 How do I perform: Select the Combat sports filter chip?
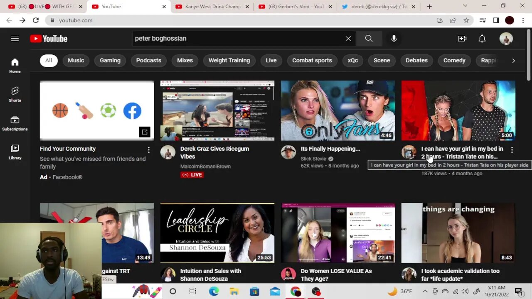click(x=312, y=61)
